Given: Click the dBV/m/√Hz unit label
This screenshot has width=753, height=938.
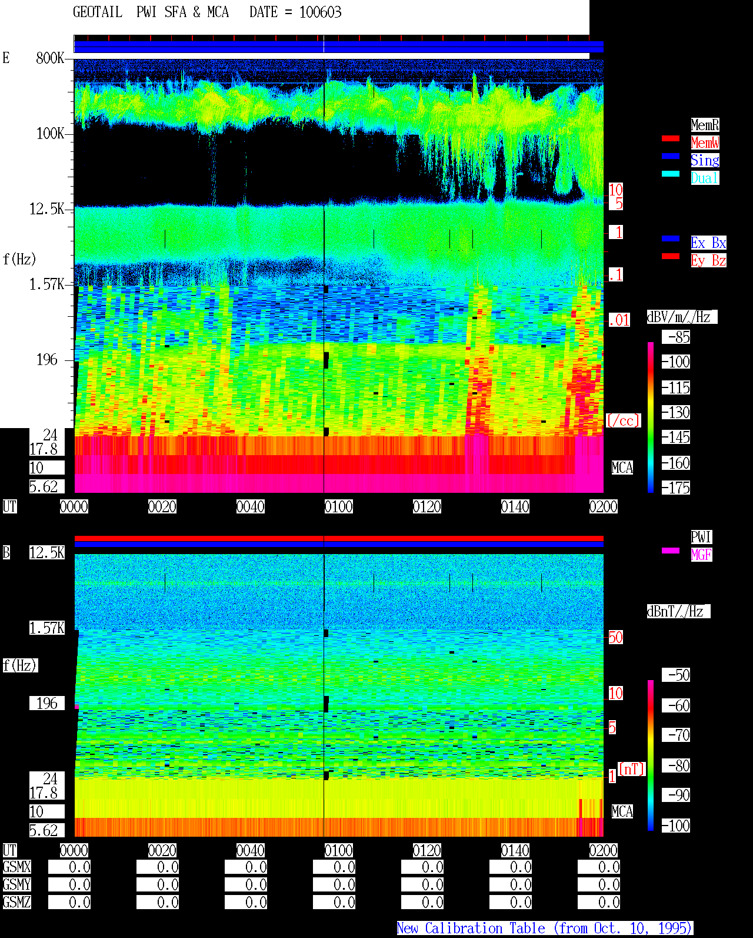Looking at the screenshot, I should point(681,317).
